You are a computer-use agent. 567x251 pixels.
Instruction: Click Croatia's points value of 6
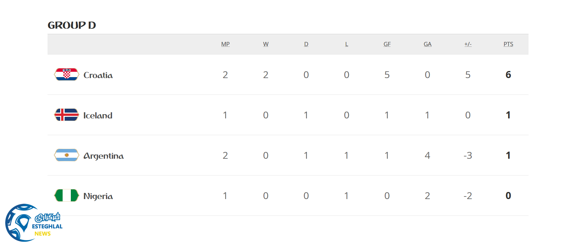click(508, 75)
